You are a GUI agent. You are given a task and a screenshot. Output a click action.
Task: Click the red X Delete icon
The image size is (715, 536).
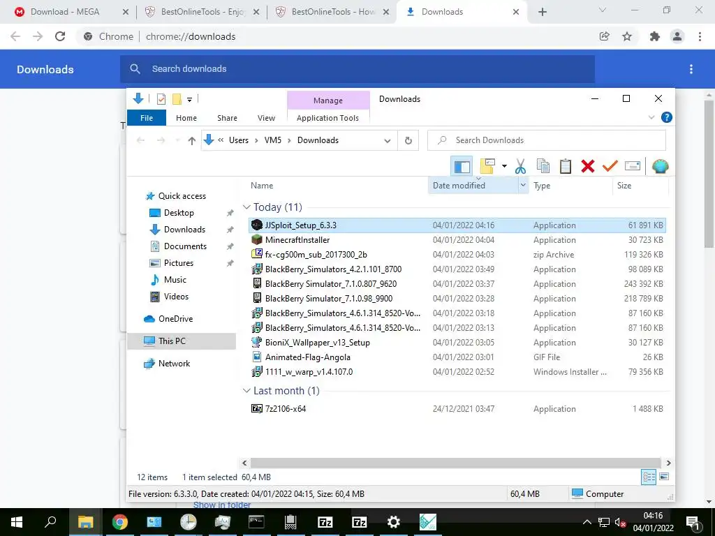click(x=588, y=166)
